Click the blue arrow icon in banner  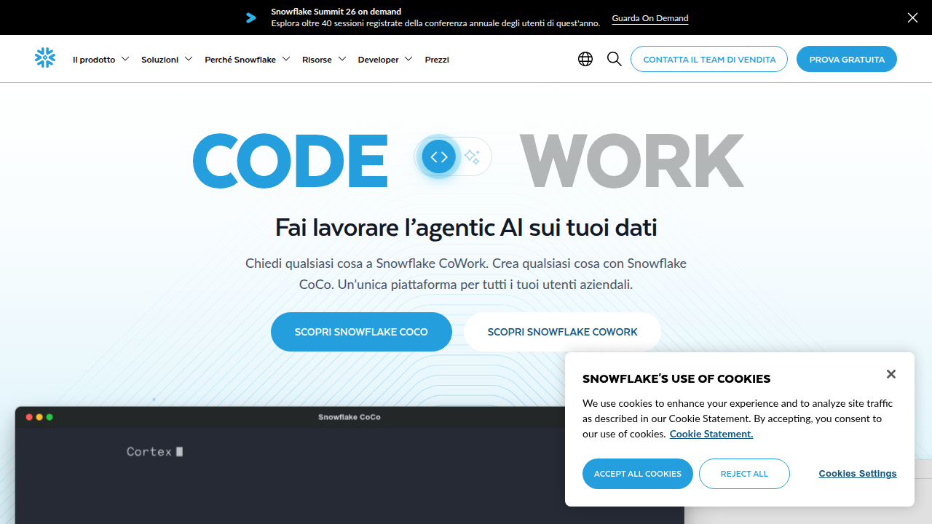point(251,18)
